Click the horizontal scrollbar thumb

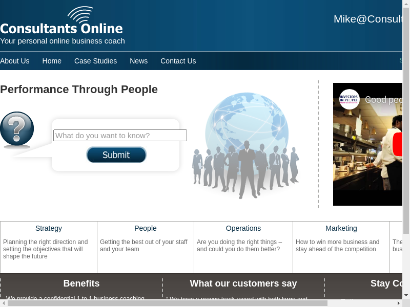167,303
